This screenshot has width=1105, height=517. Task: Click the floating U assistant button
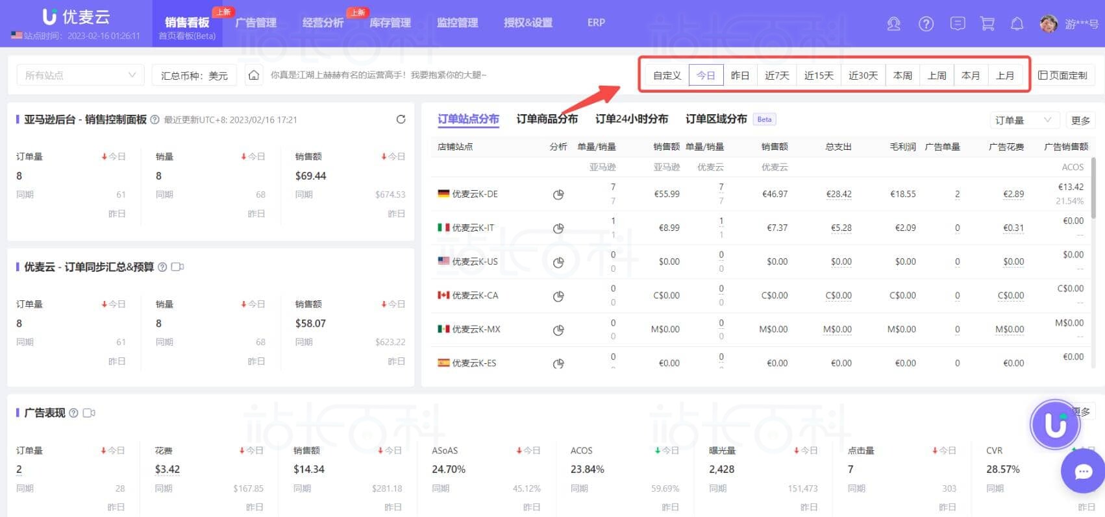[1056, 425]
